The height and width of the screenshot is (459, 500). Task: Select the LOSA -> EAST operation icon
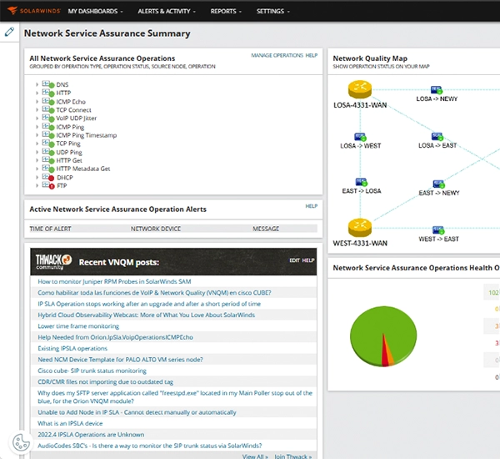(x=437, y=136)
